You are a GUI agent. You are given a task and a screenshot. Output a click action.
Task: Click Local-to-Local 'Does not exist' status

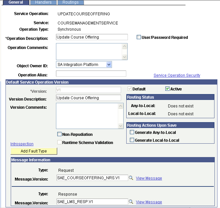pos(181,114)
